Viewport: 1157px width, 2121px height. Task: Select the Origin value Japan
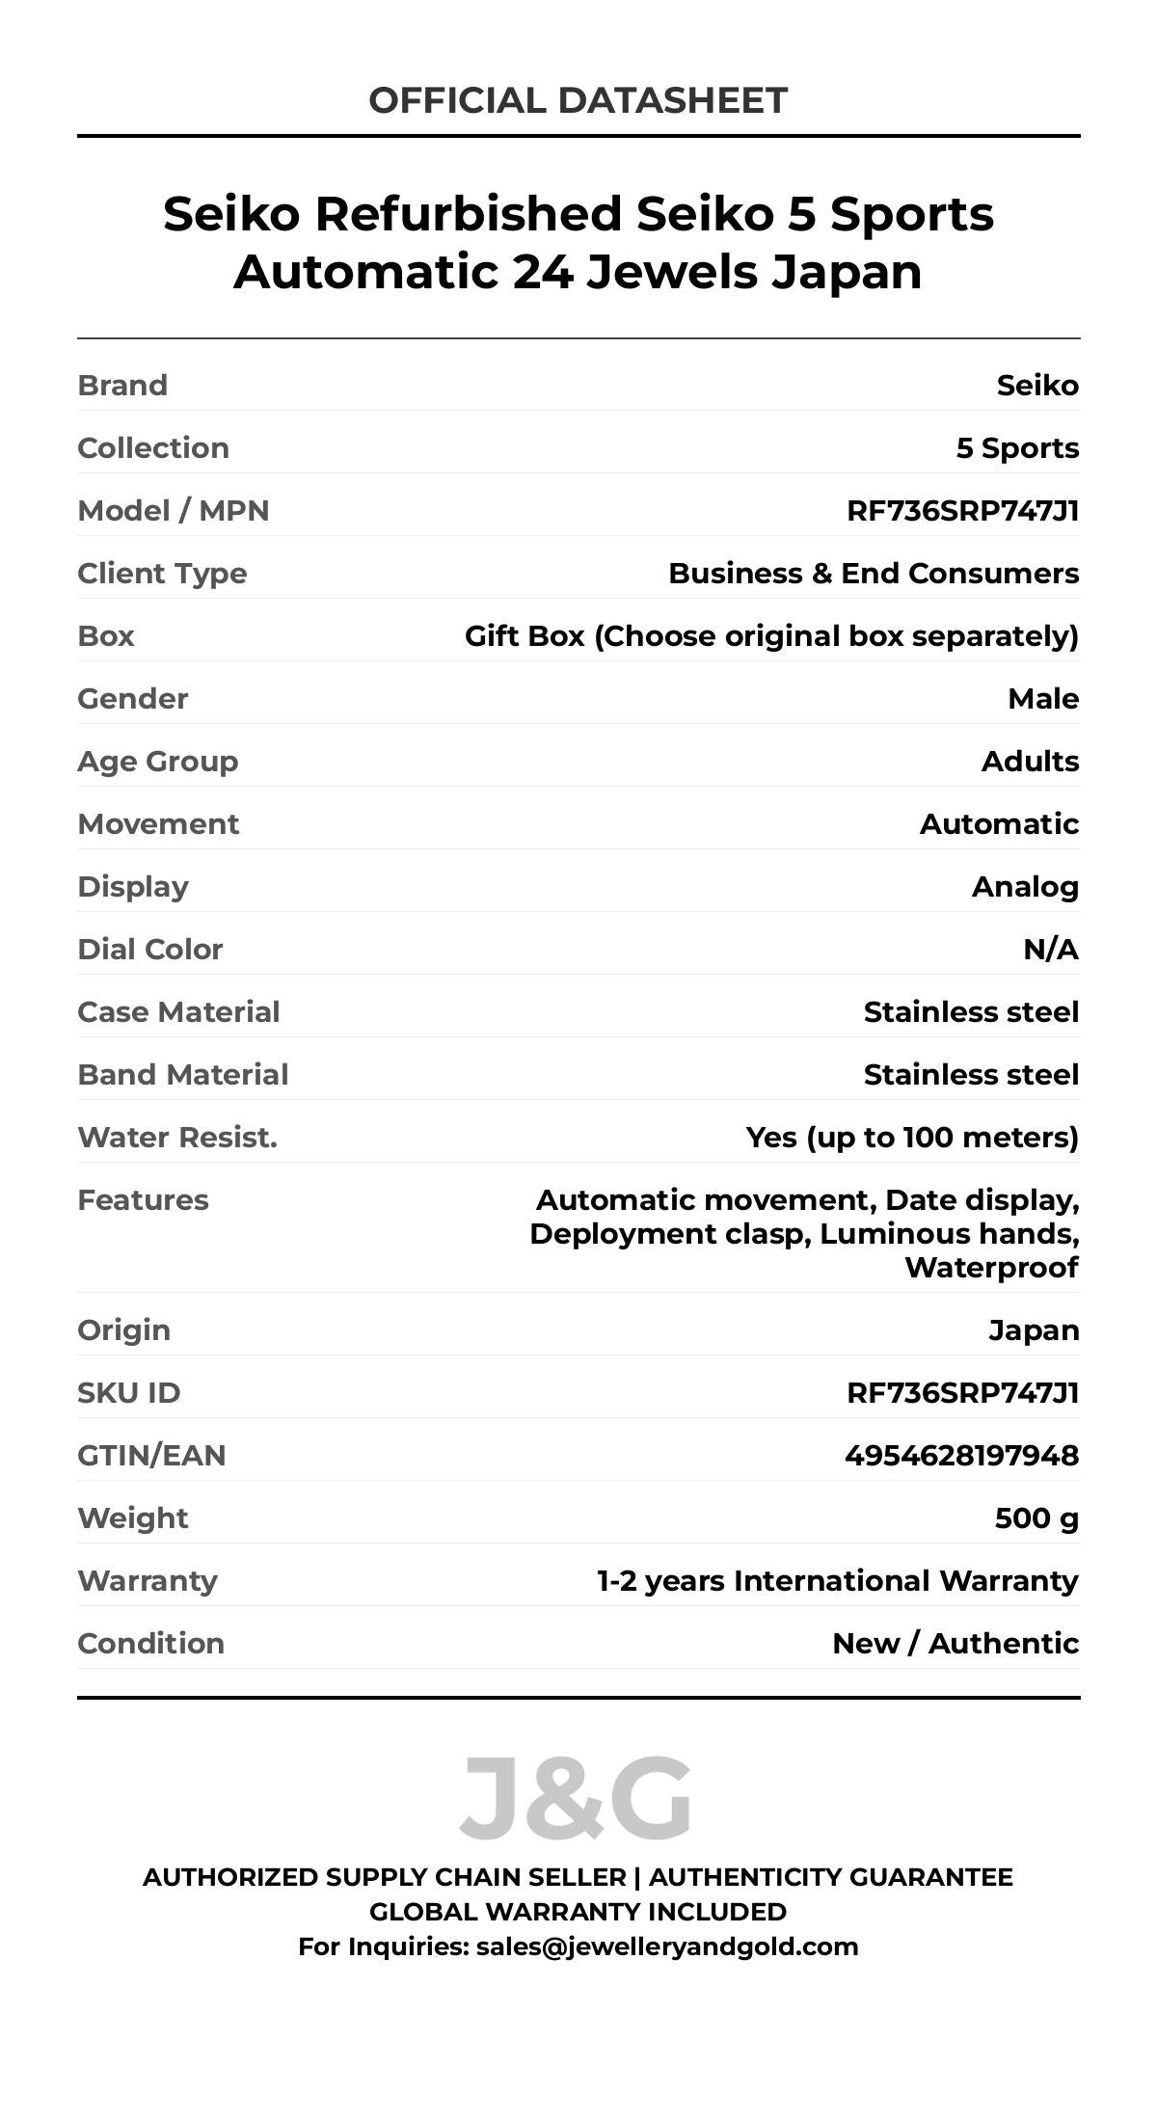click(1034, 1329)
